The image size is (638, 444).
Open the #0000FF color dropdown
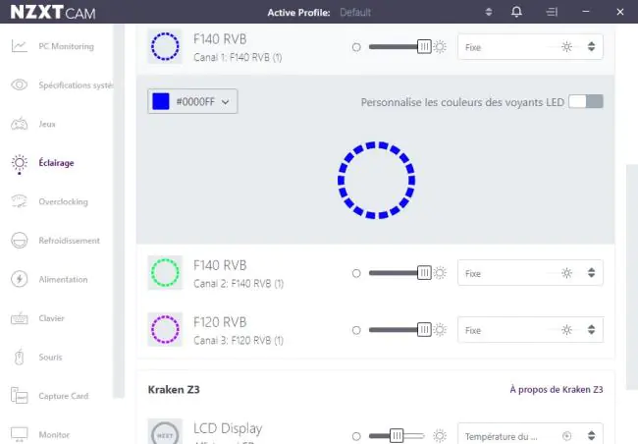192,101
